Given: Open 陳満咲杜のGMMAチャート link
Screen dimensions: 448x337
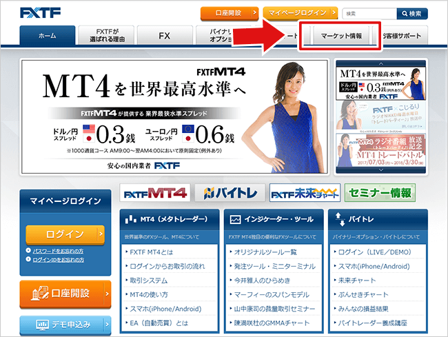Looking at the screenshot, I should click(272, 323).
